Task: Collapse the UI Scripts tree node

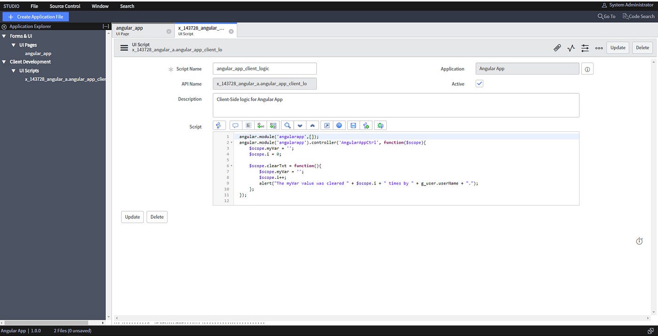Action: (13, 70)
